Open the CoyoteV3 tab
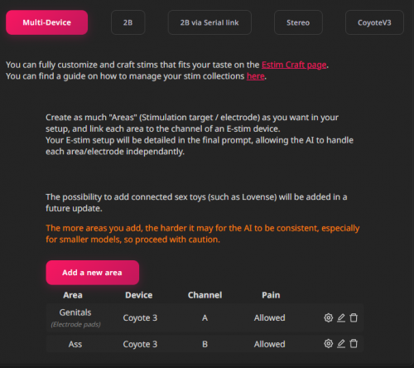Image resolution: width=414 pixels, height=368 pixels. click(374, 22)
